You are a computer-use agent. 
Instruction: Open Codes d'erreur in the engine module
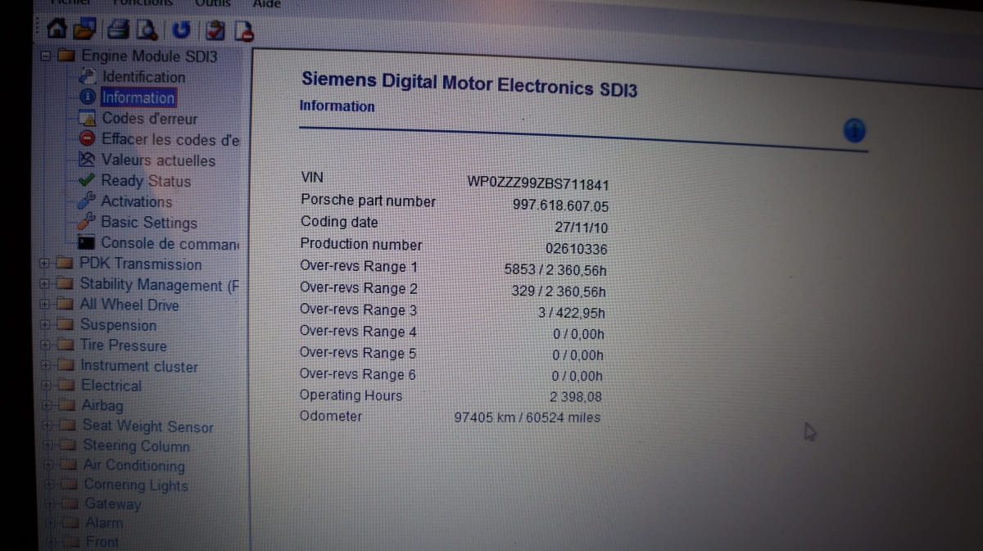[x=149, y=119]
